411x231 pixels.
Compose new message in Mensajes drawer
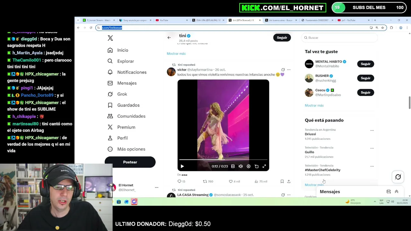point(389,192)
